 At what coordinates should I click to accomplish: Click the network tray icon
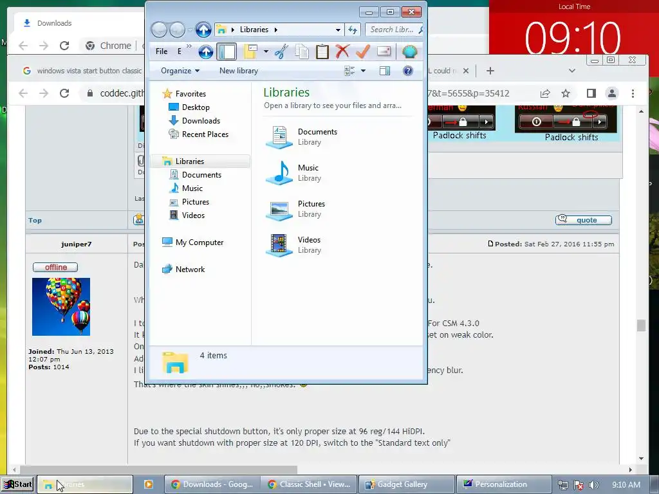click(x=562, y=485)
